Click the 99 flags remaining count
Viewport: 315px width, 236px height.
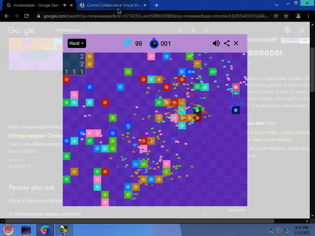click(138, 44)
